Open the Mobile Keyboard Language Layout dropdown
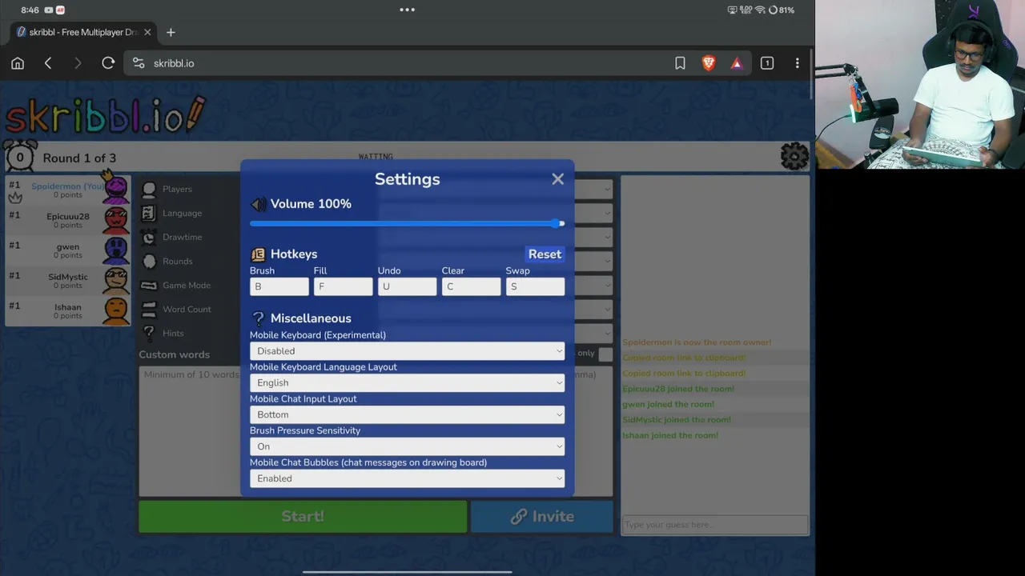This screenshot has height=576, width=1025. click(x=407, y=383)
